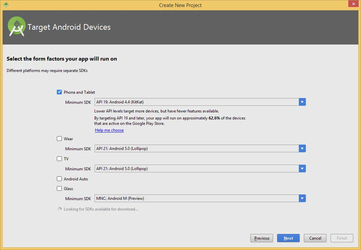Open the Help me choose link
Viewport: 361px width, 250px height.
(x=109, y=130)
